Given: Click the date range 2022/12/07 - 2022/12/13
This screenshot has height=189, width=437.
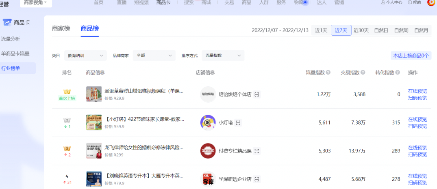Looking at the screenshot, I should point(280,30).
